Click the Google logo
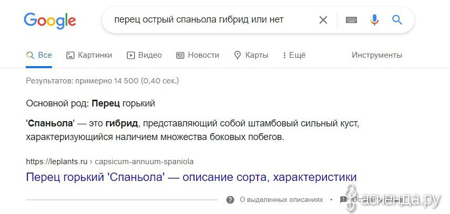 tap(50, 20)
